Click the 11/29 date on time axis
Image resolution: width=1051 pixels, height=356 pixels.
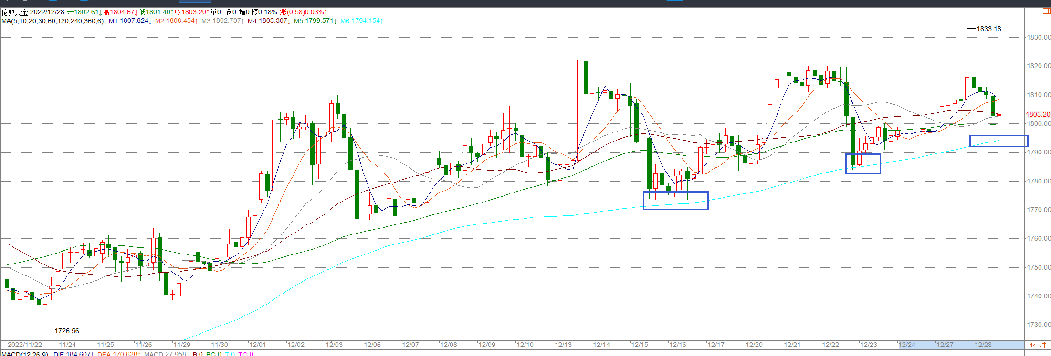(x=182, y=345)
